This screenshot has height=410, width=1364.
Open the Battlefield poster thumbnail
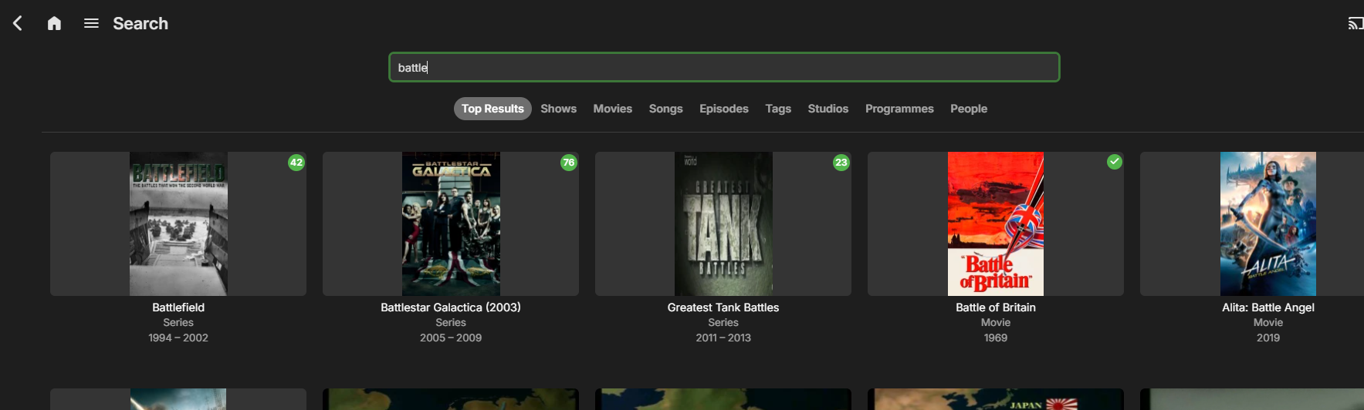[178, 223]
